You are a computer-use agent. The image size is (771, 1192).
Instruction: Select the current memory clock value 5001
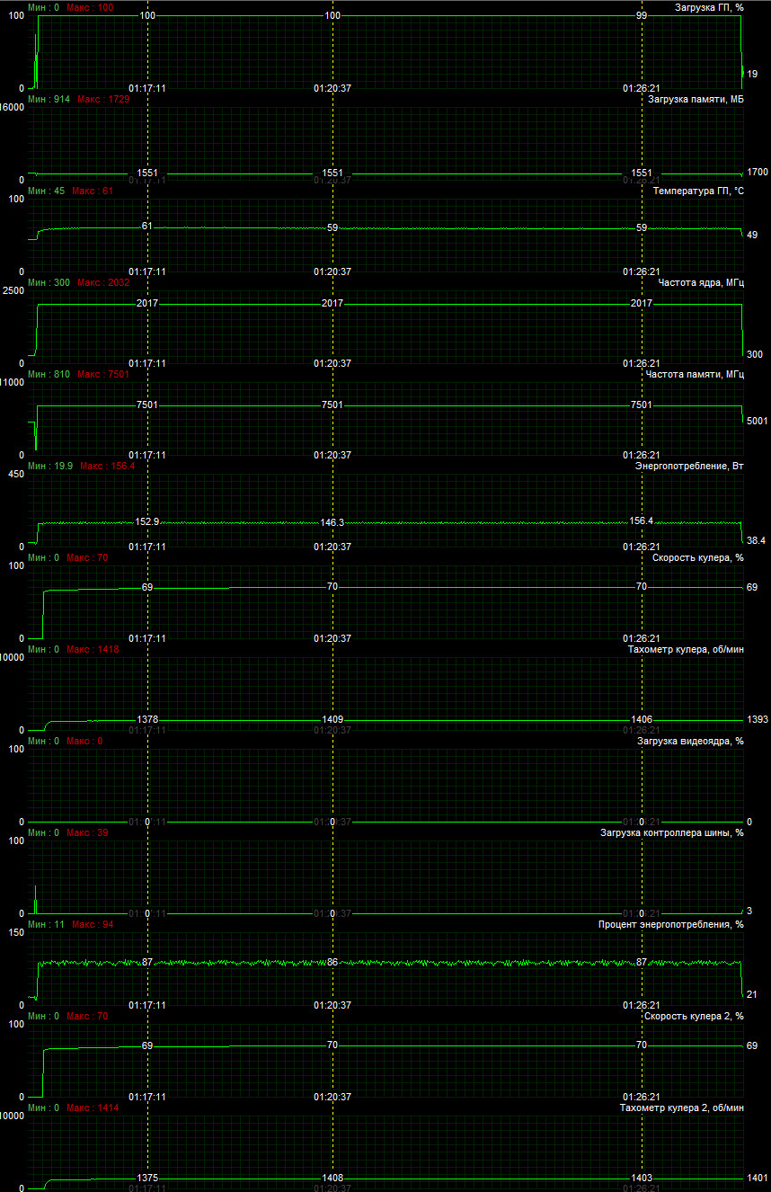(758, 420)
